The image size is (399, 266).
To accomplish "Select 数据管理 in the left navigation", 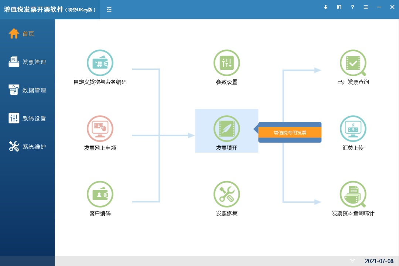I will pos(28,90).
